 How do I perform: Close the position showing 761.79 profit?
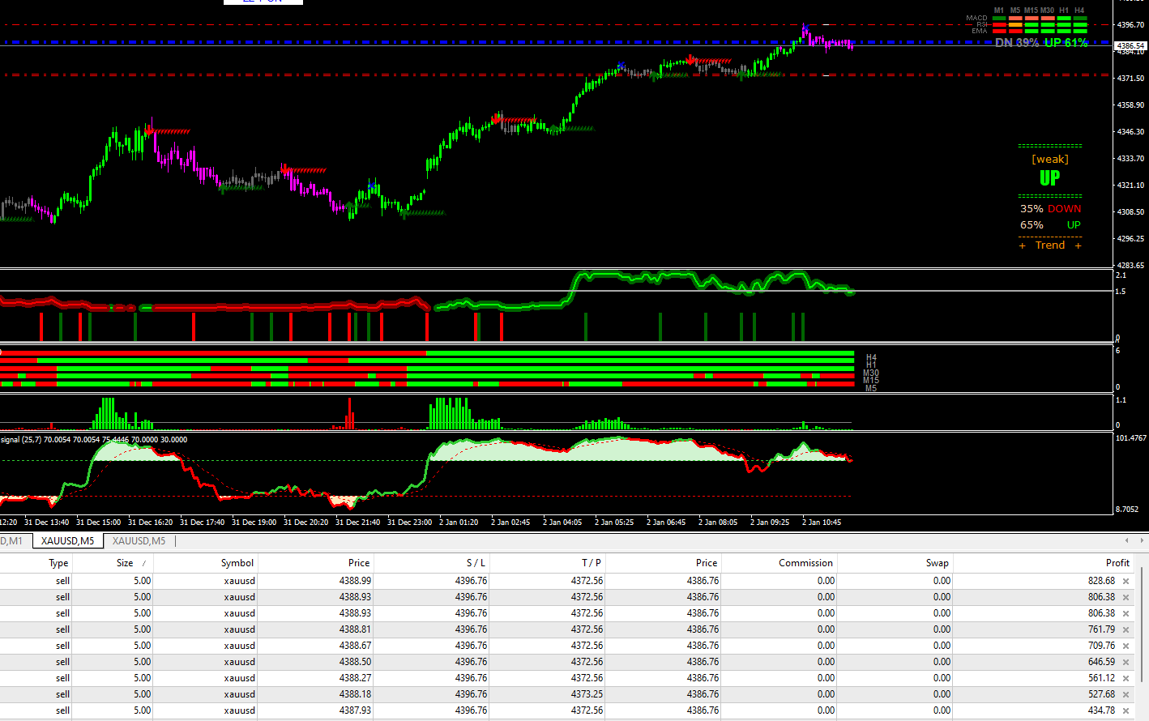(1126, 630)
